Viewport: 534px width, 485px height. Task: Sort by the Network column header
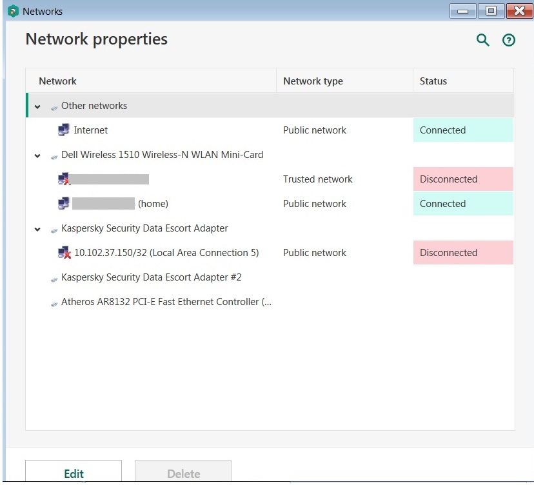click(57, 81)
